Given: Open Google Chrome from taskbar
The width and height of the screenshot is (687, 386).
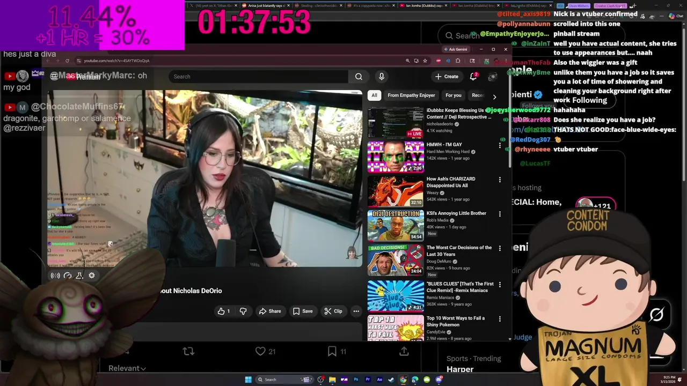Looking at the screenshot, I should click(403, 380).
